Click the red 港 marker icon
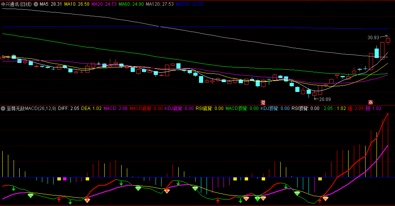The height and width of the screenshot is (206, 395). pos(263,102)
